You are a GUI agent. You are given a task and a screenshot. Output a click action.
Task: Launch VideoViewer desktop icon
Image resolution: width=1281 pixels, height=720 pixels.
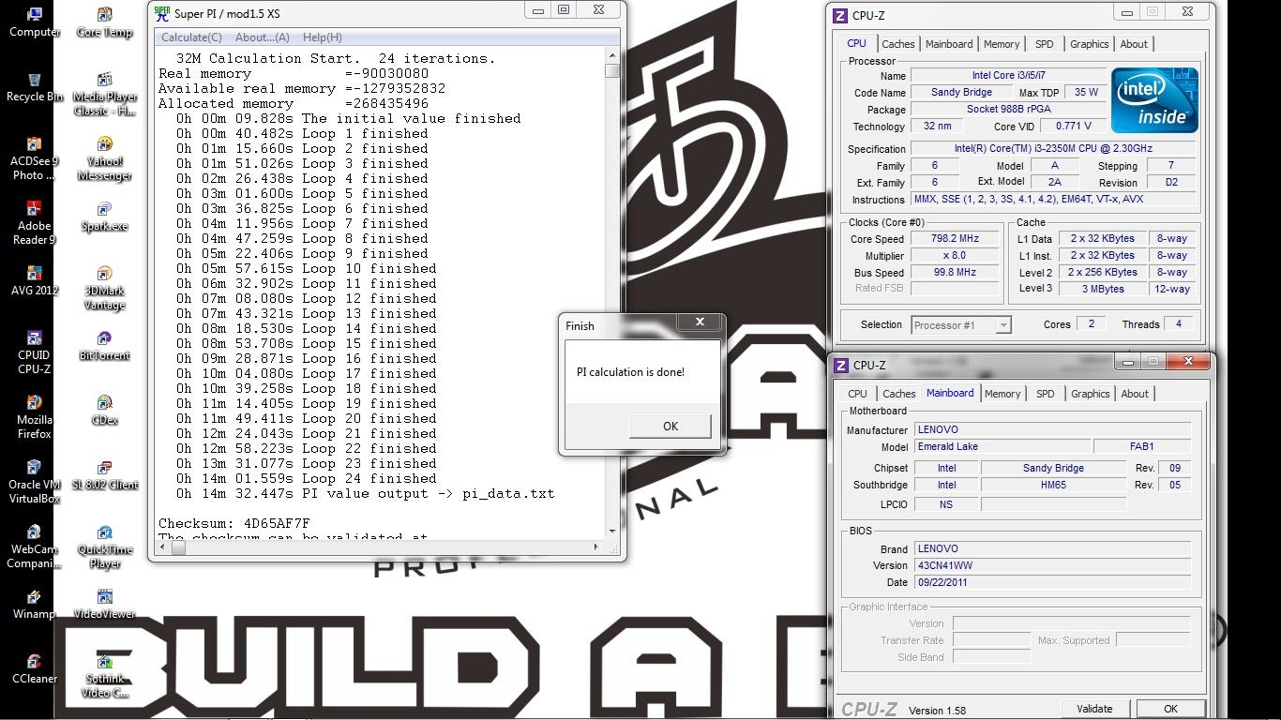[104, 605]
